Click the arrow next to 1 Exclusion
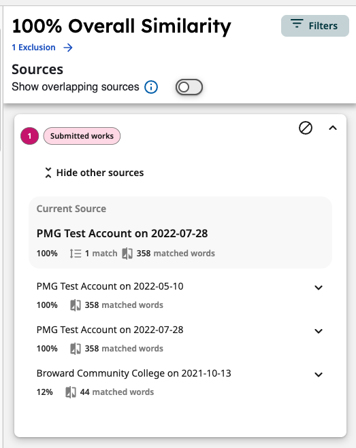Viewport: 356px width, 448px height. 68,48
